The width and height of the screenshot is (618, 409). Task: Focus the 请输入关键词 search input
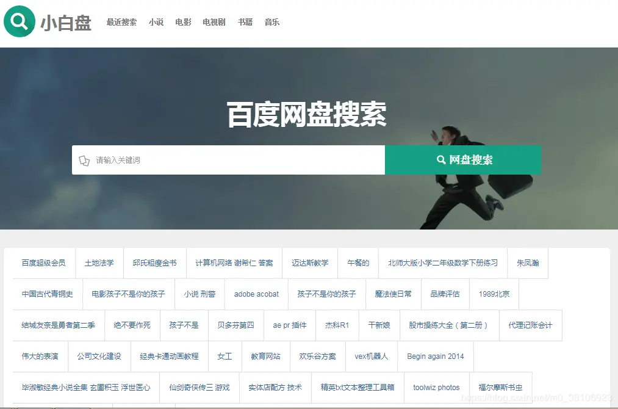point(228,160)
